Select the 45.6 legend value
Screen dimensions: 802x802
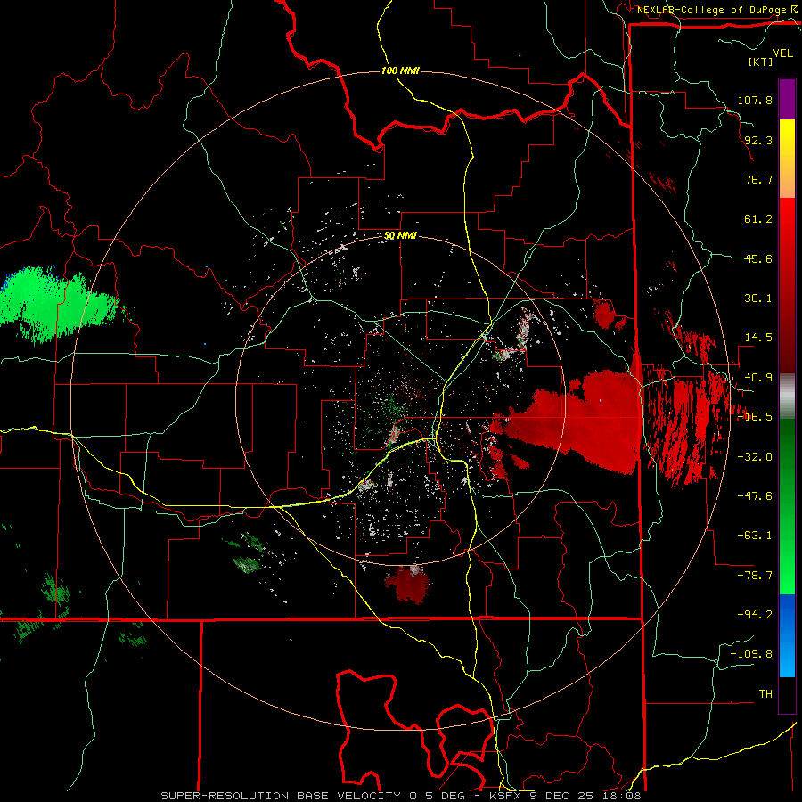point(758,258)
